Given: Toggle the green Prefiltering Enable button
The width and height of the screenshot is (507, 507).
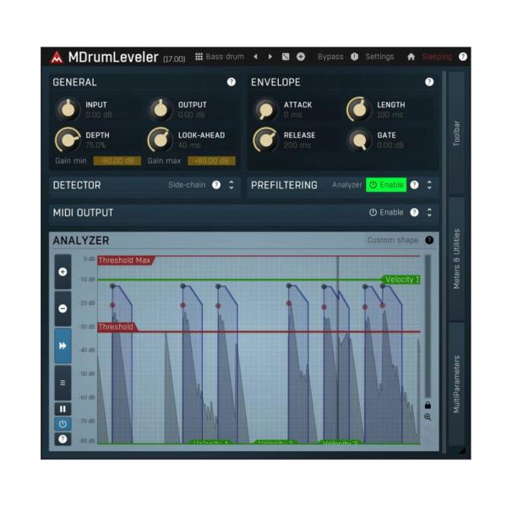Looking at the screenshot, I should (x=385, y=185).
